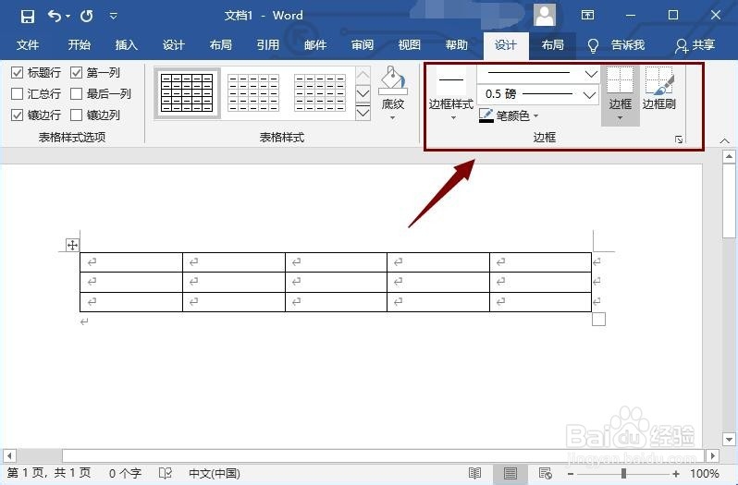Click the 100% zoom level
738x485 pixels.
pos(705,473)
